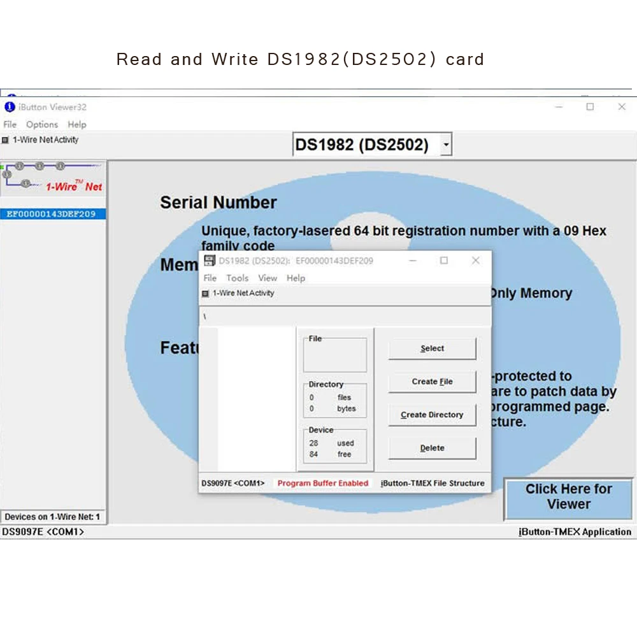
Task: Minimize the iButton Viewer32 main window
Action: click(x=559, y=107)
